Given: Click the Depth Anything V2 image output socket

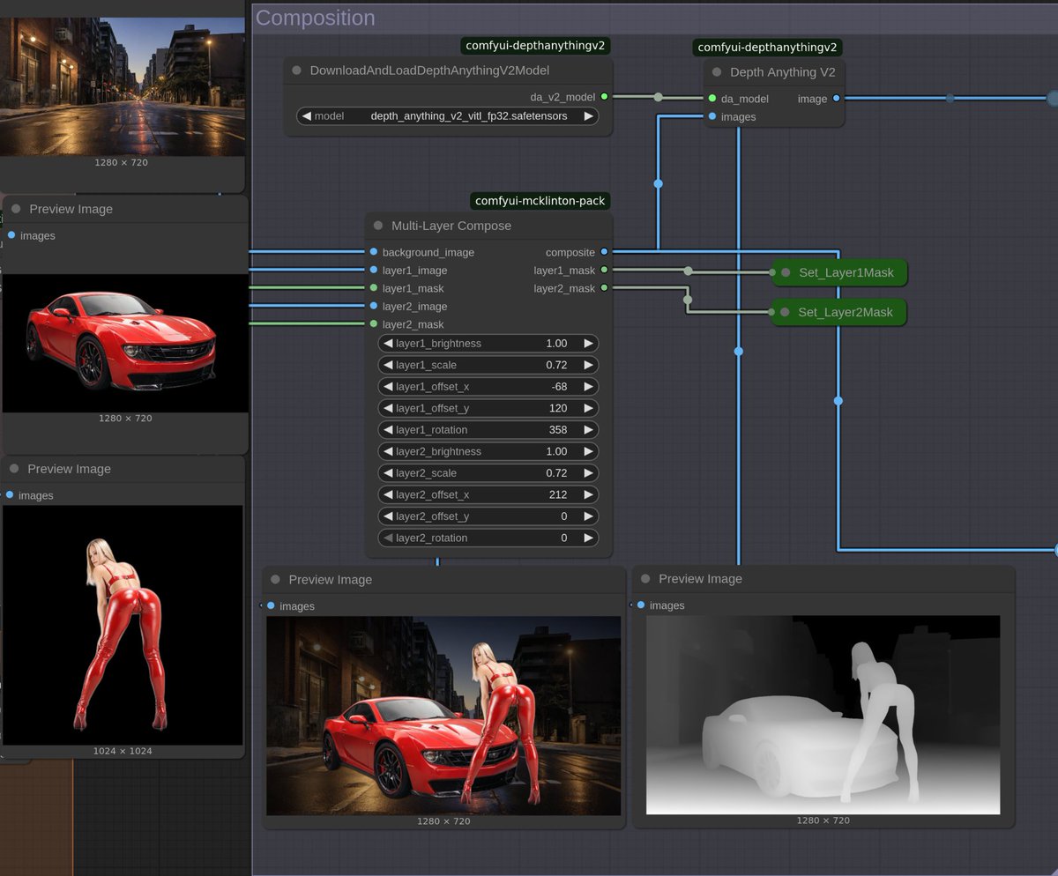Looking at the screenshot, I should pyautogui.click(x=836, y=99).
